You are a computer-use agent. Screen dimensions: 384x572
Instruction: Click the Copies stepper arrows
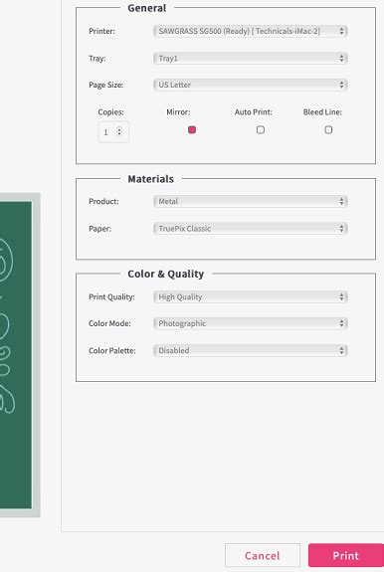(119, 131)
